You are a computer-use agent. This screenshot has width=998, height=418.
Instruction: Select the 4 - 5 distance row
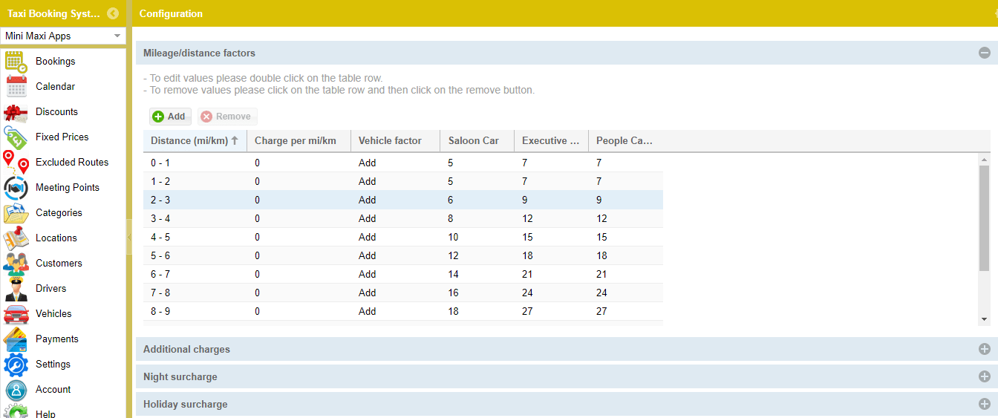[403, 238]
